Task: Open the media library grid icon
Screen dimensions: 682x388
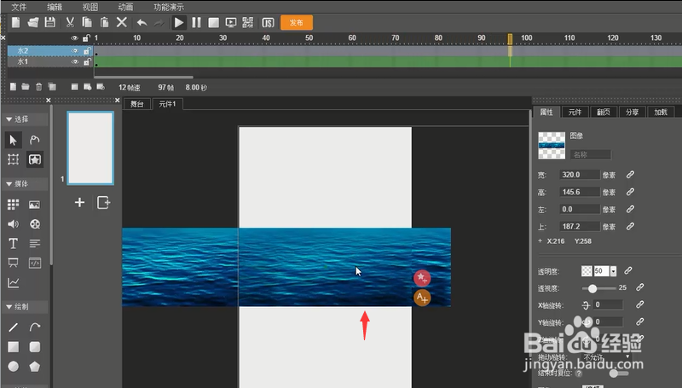Action: [13, 205]
